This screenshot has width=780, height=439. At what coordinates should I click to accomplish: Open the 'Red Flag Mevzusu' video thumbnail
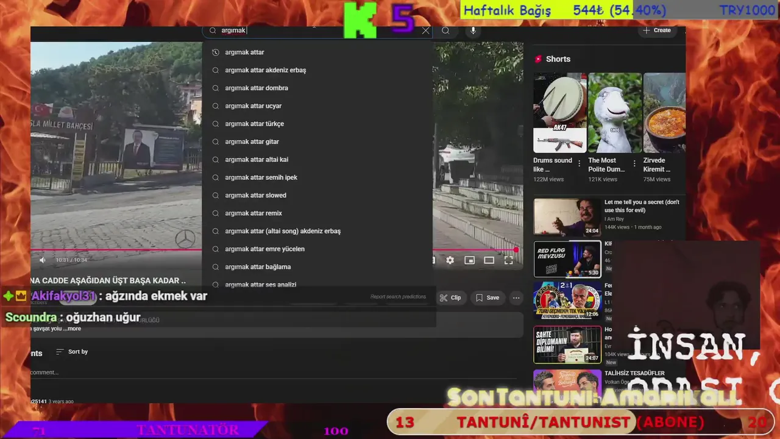567,259
